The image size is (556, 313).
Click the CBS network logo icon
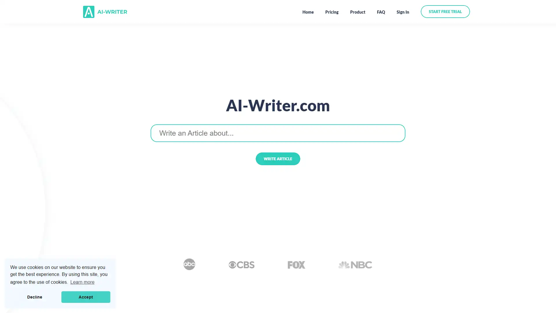point(241,265)
